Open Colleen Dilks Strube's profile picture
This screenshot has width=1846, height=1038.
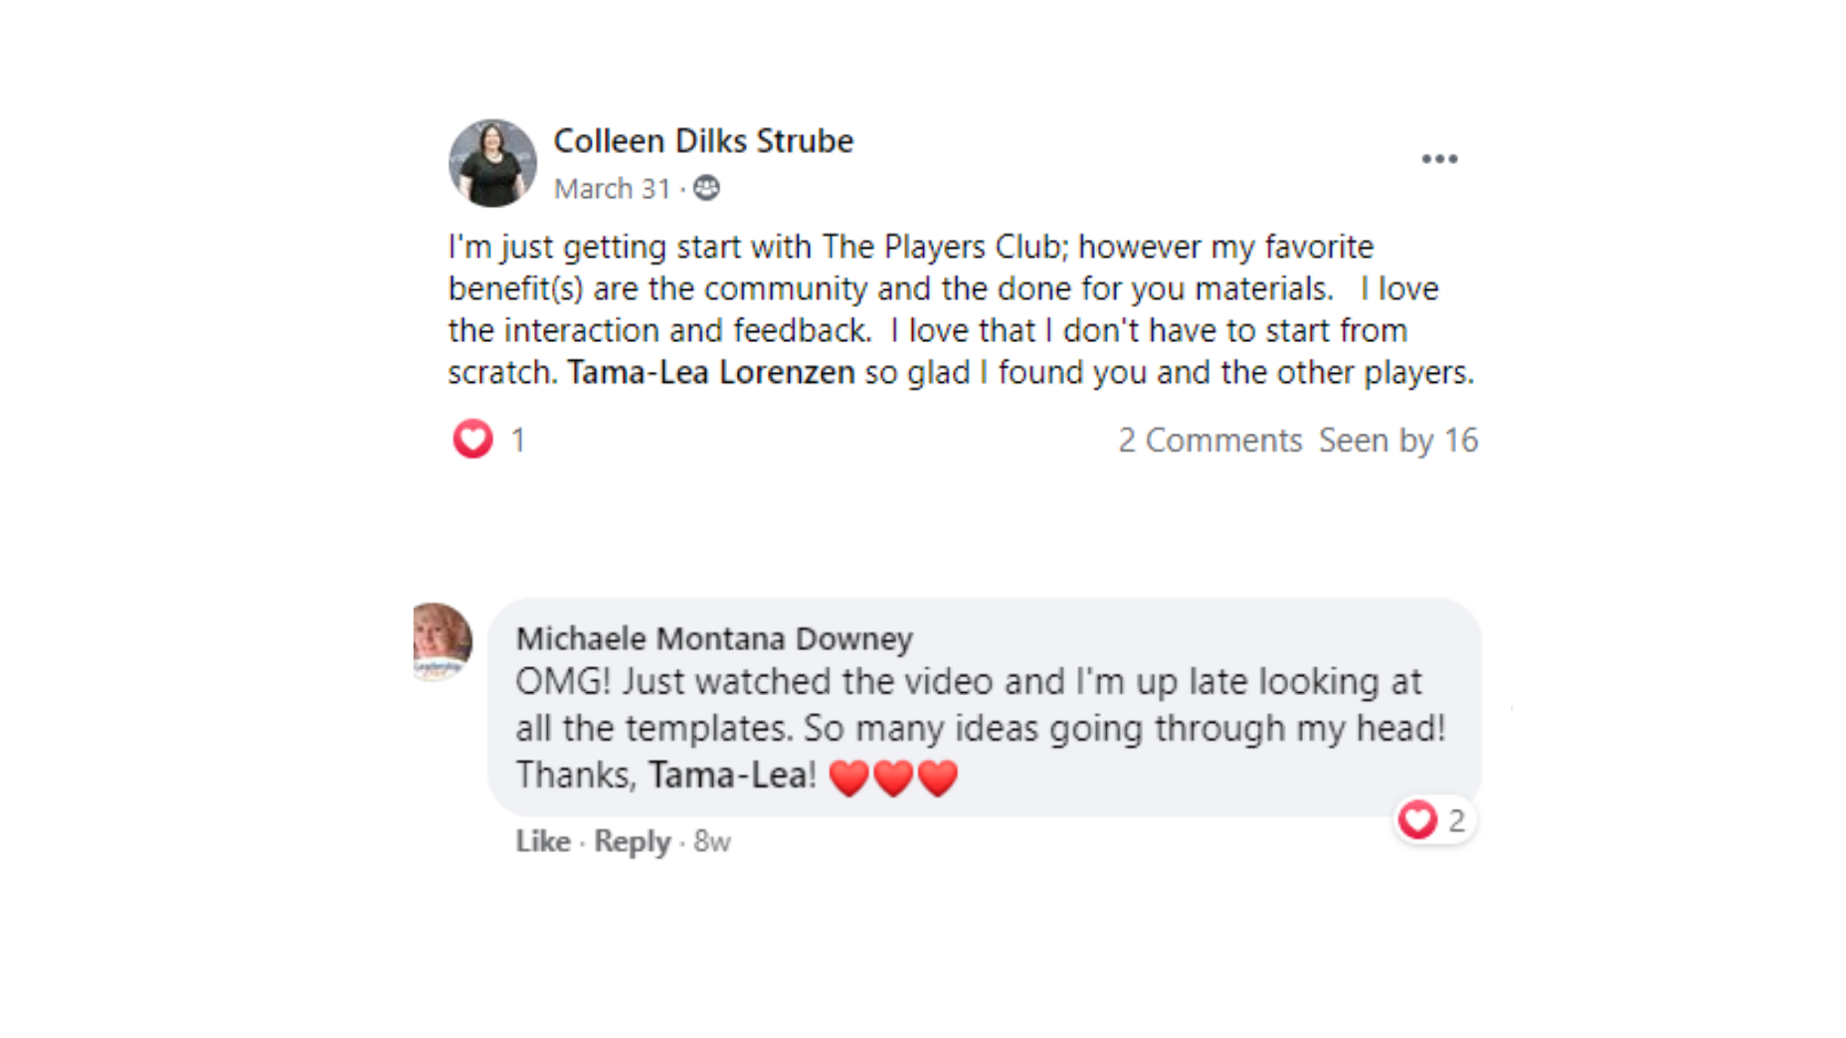[492, 163]
